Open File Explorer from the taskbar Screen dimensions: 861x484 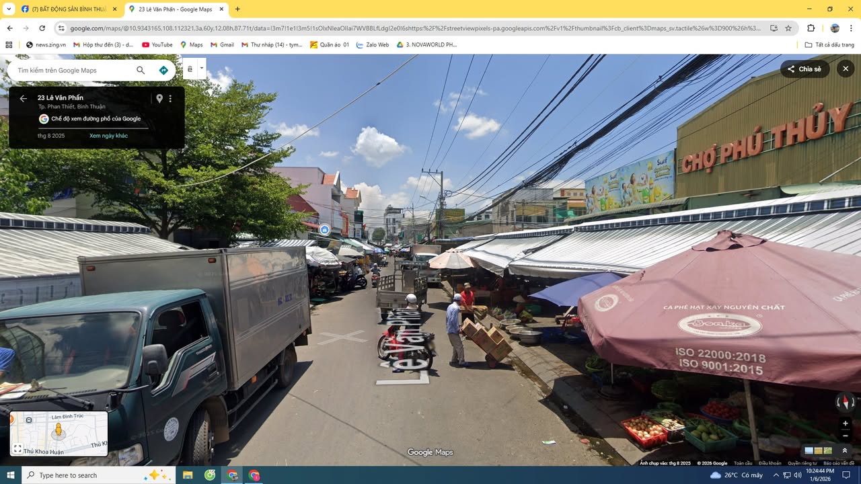pos(188,475)
